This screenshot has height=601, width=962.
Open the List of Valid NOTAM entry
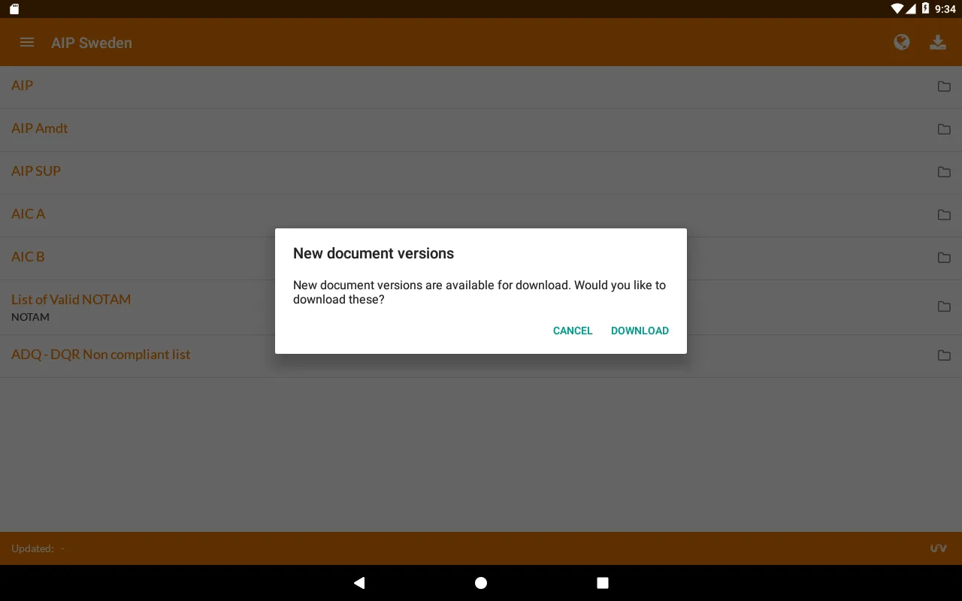tap(71, 300)
